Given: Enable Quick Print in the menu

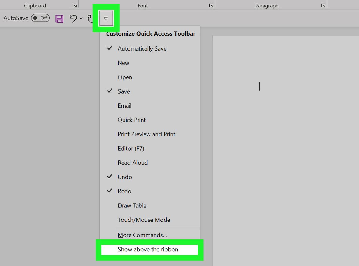Looking at the screenshot, I should (x=150, y=120).
